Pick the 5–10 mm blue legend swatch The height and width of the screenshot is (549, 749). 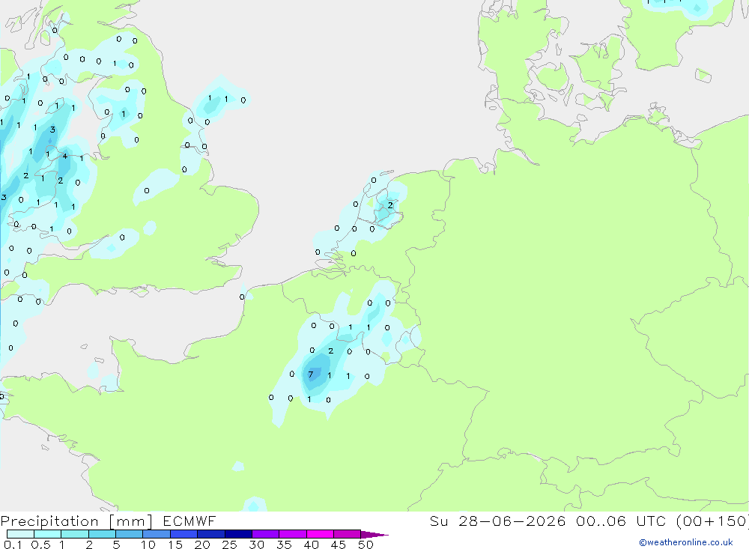[x=129, y=534]
